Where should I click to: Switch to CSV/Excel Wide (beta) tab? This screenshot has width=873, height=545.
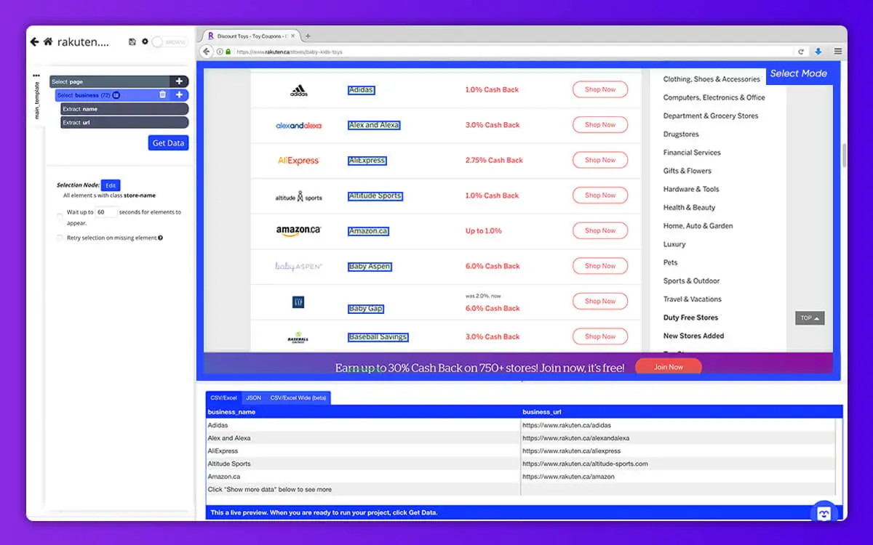click(298, 397)
